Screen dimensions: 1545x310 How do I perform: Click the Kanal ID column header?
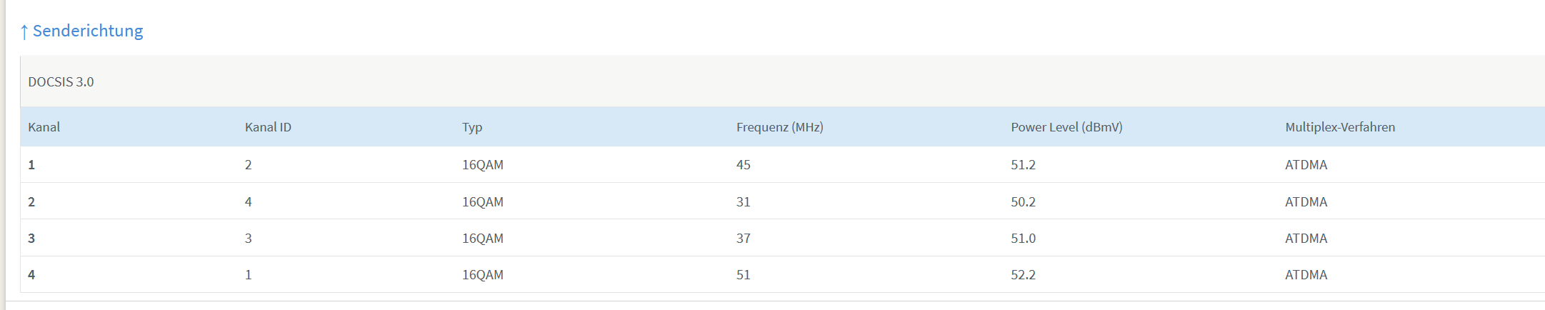(268, 127)
